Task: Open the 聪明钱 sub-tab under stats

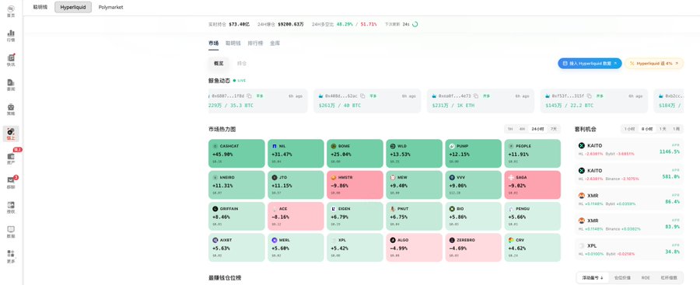Action: (233, 43)
